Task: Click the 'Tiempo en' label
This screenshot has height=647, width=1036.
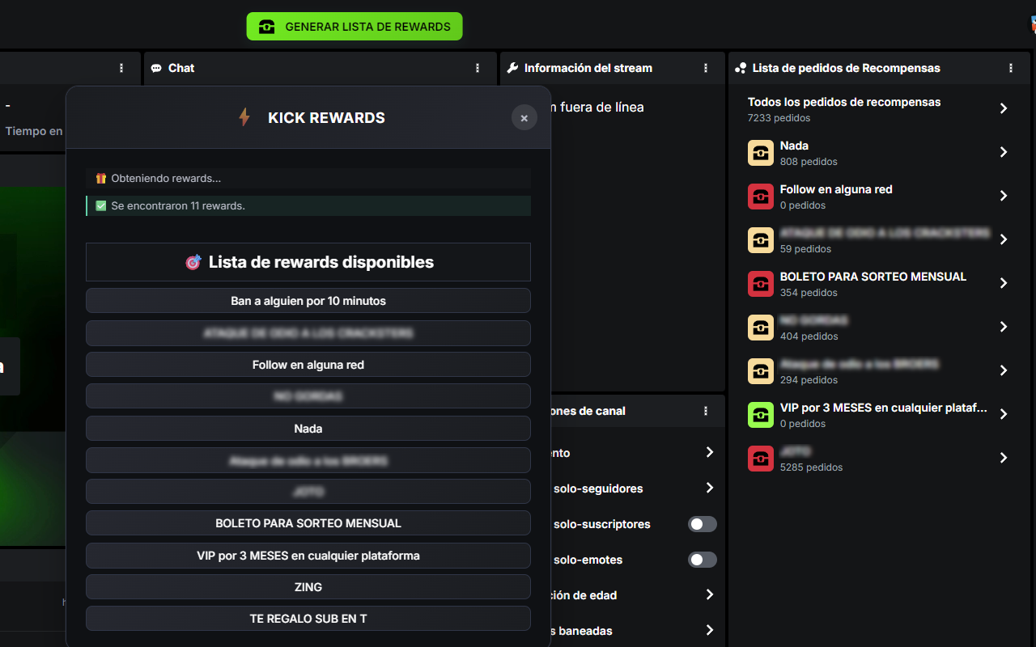Action: [x=34, y=131]
